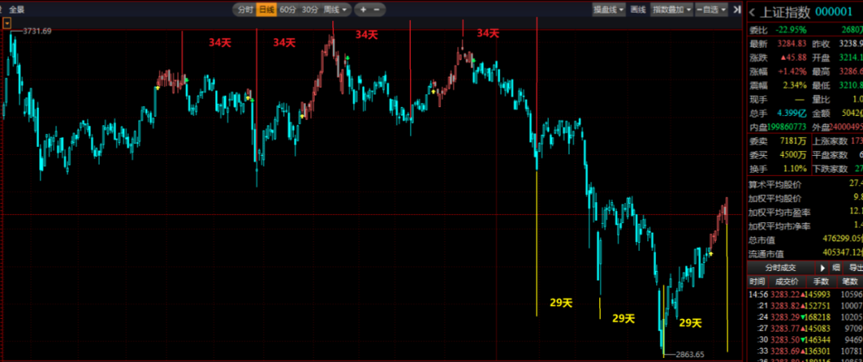Screen dimensions: 863x362
Task: Click the small orange dropdown box at chart top-left
Action: coord(7,23)
